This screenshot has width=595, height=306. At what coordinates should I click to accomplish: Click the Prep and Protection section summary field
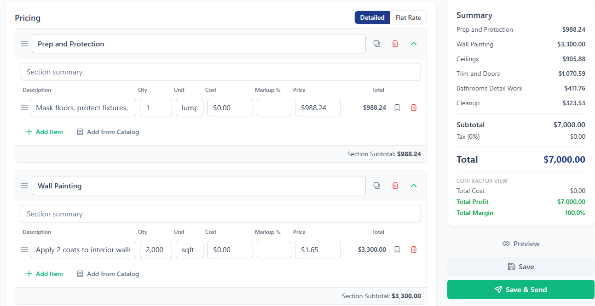221,72
